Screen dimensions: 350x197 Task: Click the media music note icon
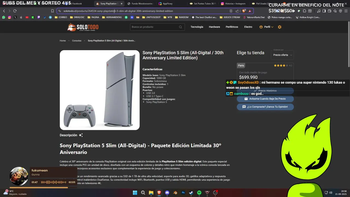(319, 11)
